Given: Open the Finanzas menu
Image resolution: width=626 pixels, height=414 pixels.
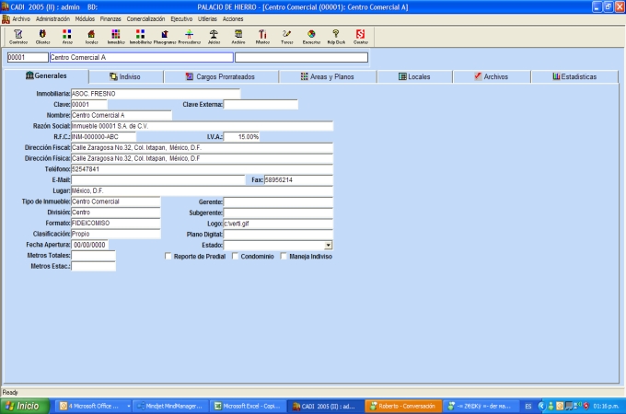Looking at the screenshot, I should (x=110, y=18).
